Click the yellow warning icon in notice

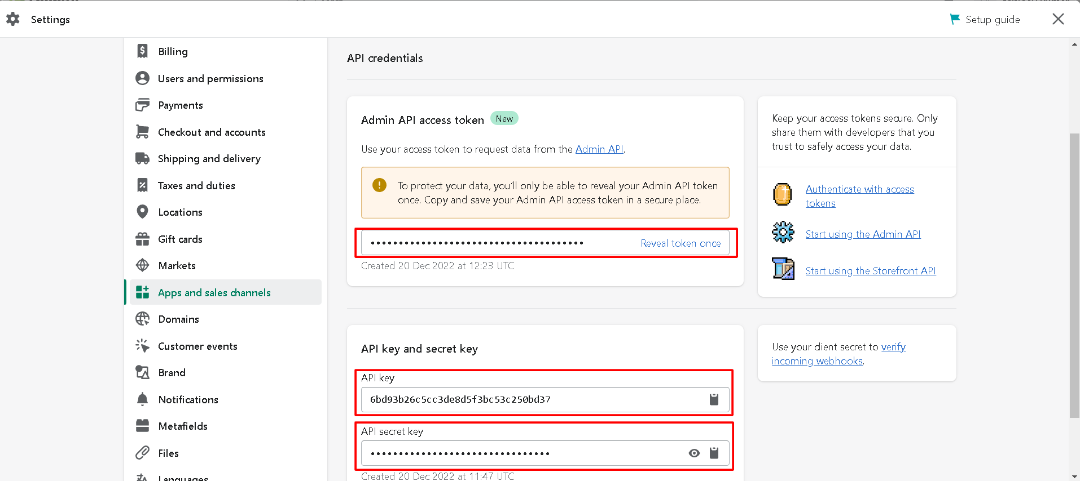(x=379, y=185)
